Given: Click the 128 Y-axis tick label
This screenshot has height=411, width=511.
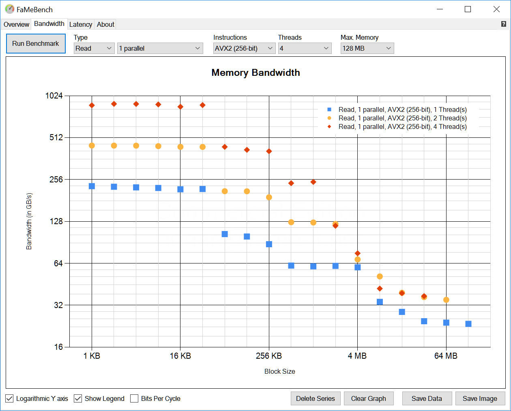Looking at the screenshot, I should point(56,221).
